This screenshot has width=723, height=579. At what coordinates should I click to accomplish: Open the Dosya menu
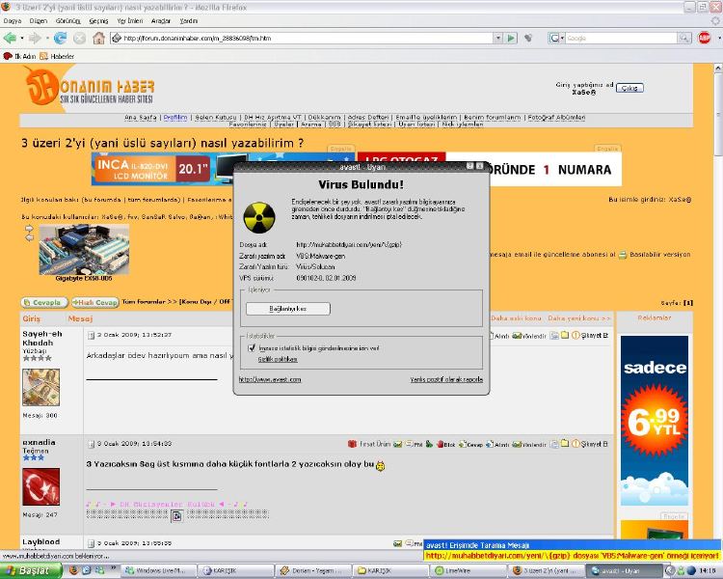13,21
